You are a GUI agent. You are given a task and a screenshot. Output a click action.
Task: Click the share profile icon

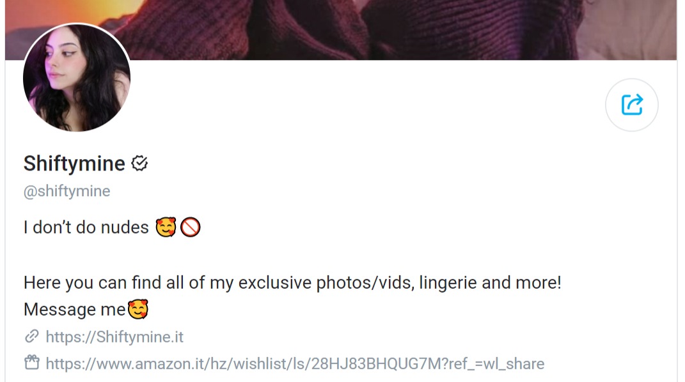(x=632, y=105)
